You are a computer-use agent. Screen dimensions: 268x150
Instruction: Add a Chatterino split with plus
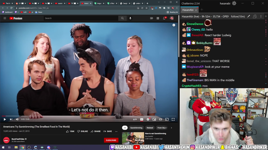coord(266,16)
